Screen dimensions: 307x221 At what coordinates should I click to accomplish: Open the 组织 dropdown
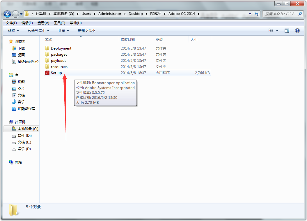13,31
